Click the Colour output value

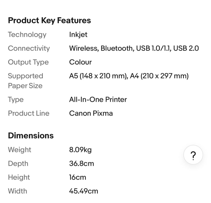(80, 62)
